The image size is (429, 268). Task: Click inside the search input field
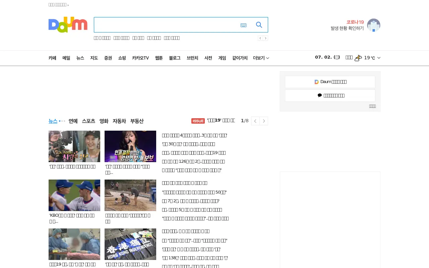coord(166,25)
